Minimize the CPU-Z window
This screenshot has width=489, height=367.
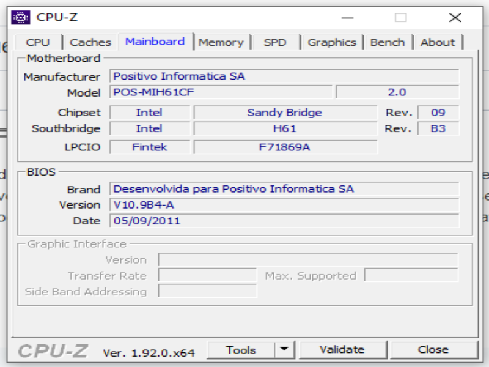(x=347, y=18)
